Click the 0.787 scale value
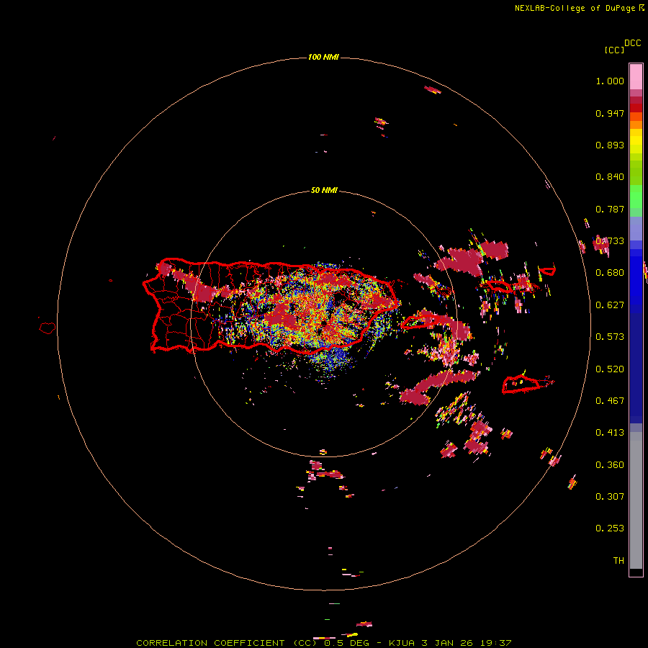Image resolution: width=648 pixels, height=648 pixels. pyautogui.click(x=610, y=209)
